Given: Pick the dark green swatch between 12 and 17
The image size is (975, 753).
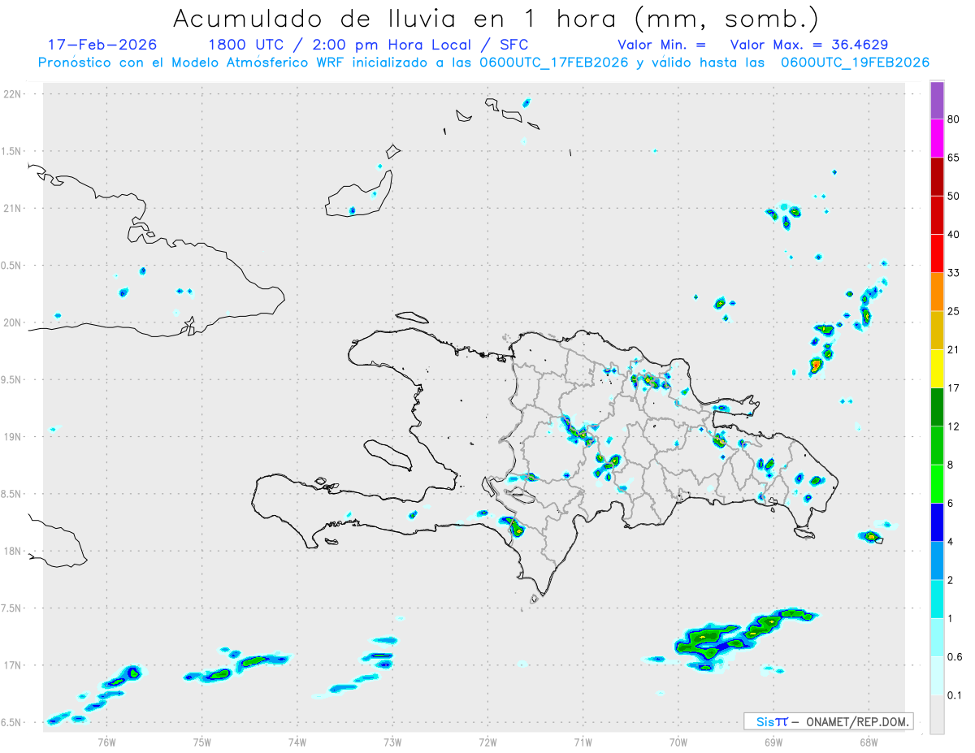Looking at the screenshot, I should [x=937, y=407].
